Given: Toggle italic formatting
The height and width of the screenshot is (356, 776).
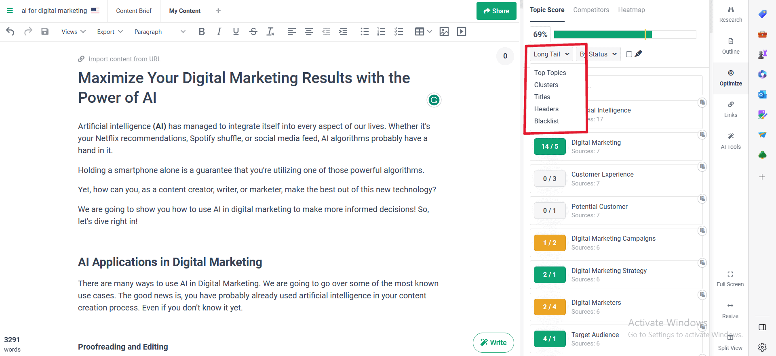Looking at the screenshot, I should (219, 31).
